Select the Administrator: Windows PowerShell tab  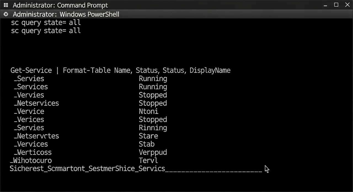click(66, 14)
